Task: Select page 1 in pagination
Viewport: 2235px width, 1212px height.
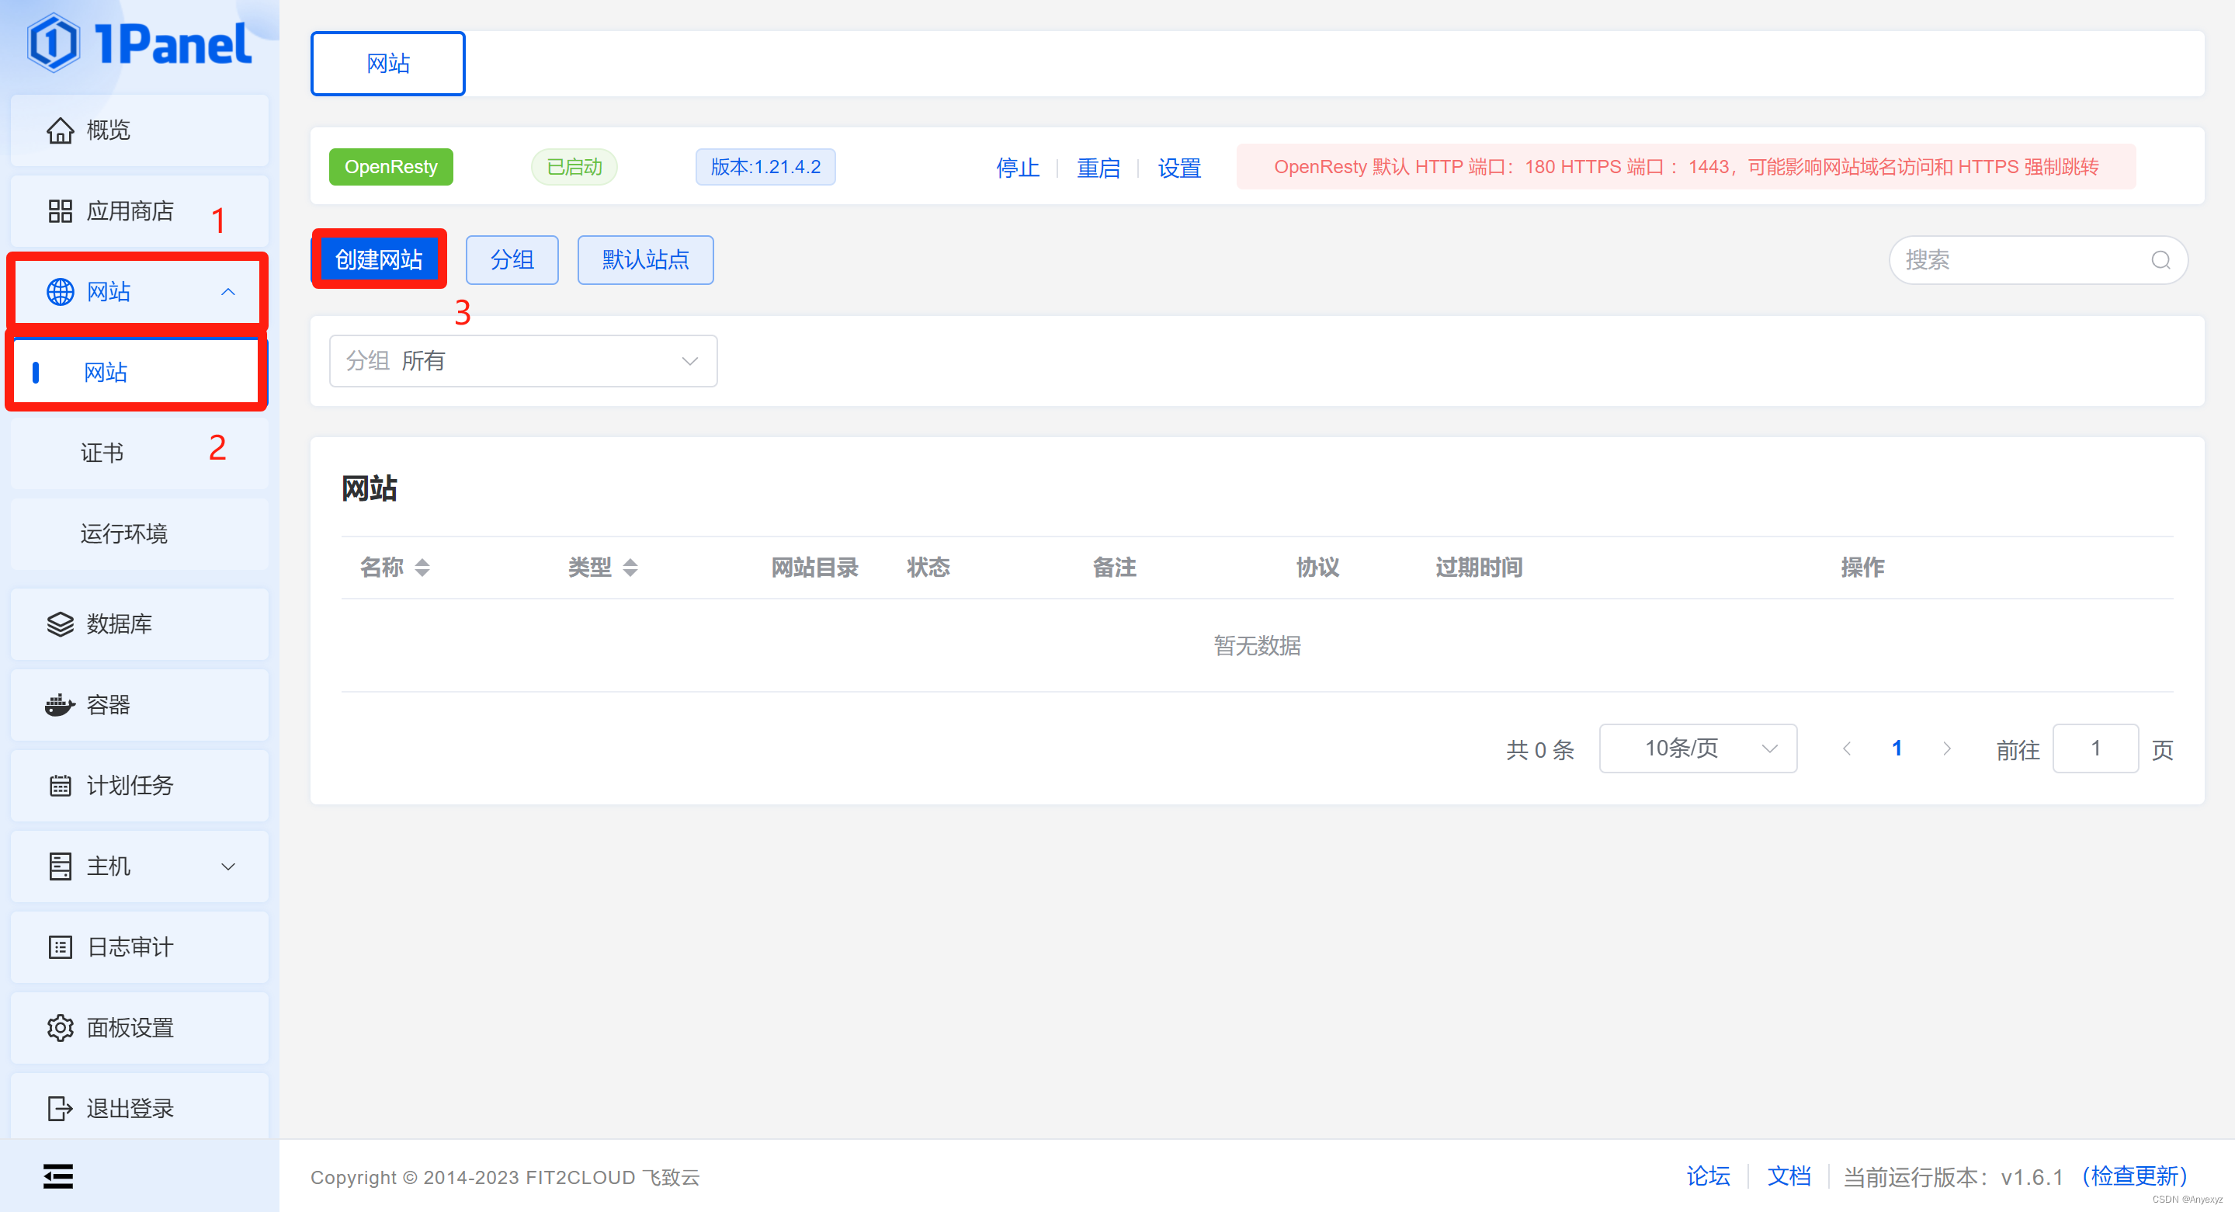Action: [x=1897, y=748]
